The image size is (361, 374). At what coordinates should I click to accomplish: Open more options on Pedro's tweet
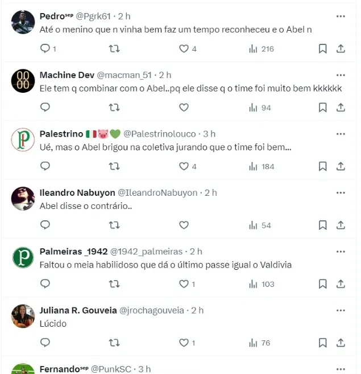point(341,16)
